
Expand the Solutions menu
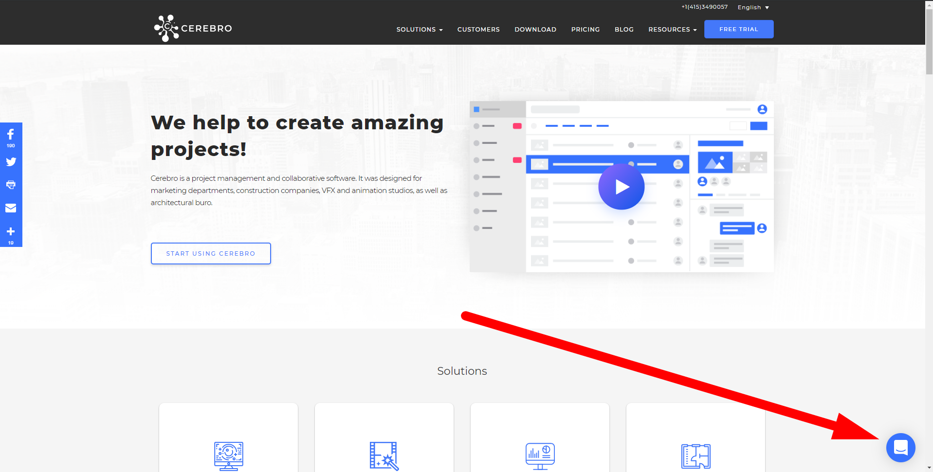420,29
